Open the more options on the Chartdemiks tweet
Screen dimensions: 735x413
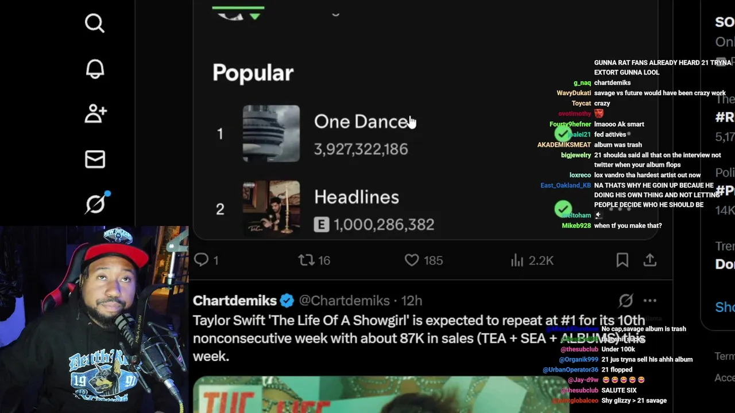[650, 301]
